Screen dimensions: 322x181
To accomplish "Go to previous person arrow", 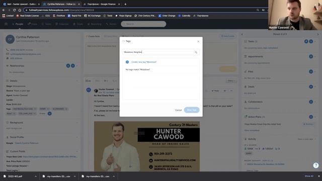I will click(x=242, y=34).
